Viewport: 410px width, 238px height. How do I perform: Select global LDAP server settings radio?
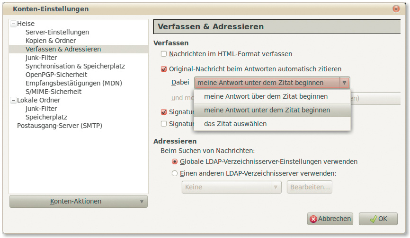point(175,161)
